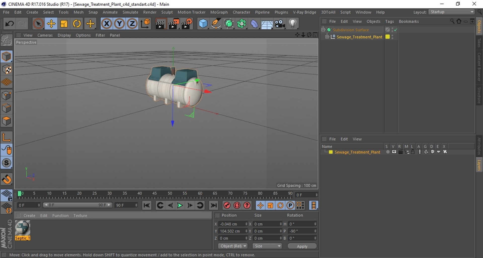Add a Subdivision Surface generator
The height and width of the screenshot is (258, 483).
pos(229,24)
